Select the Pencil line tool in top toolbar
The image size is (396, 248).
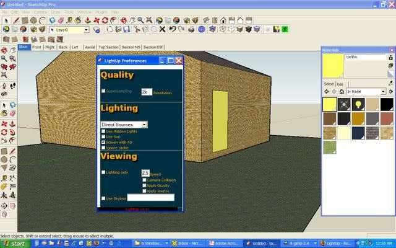[x=16, y=20]
